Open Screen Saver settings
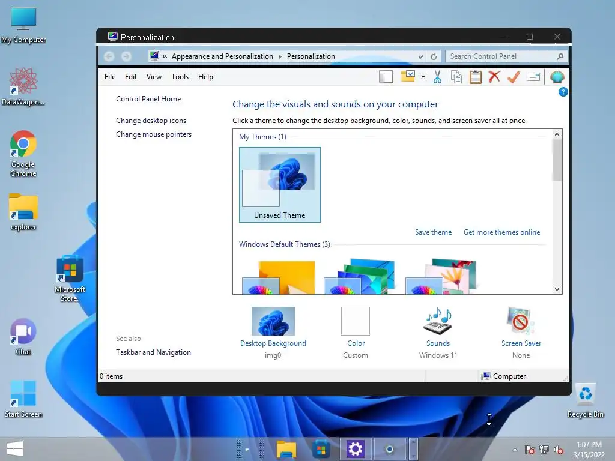This screenshot has width=615, height=461. [x=521, y=333]
